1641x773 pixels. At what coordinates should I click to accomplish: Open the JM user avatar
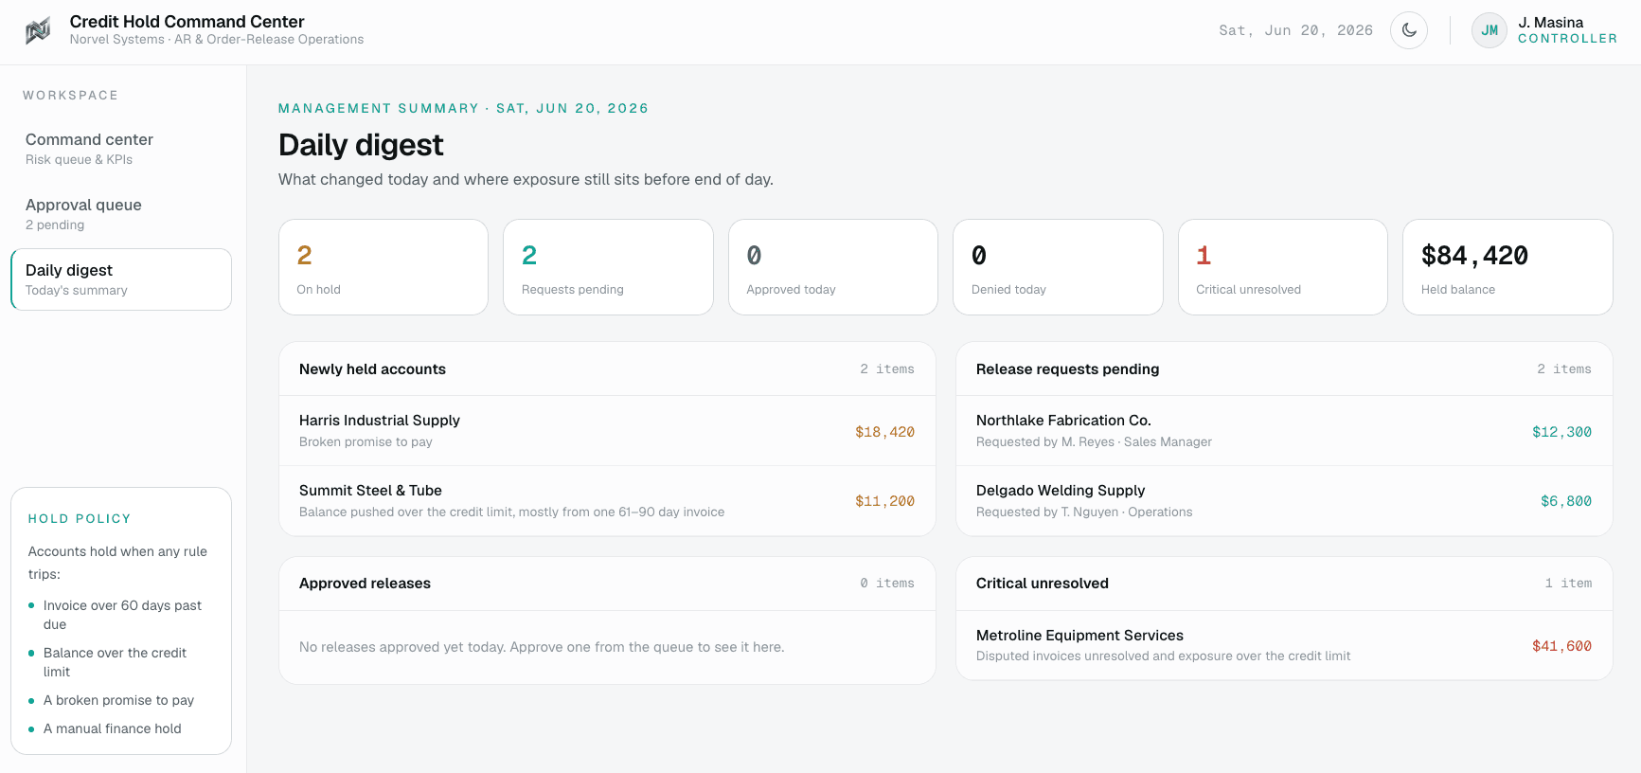coord(1489,30)
